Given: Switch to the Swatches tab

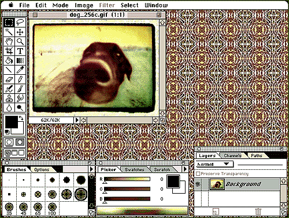Looking at the screenshot, I should point(134,169).
